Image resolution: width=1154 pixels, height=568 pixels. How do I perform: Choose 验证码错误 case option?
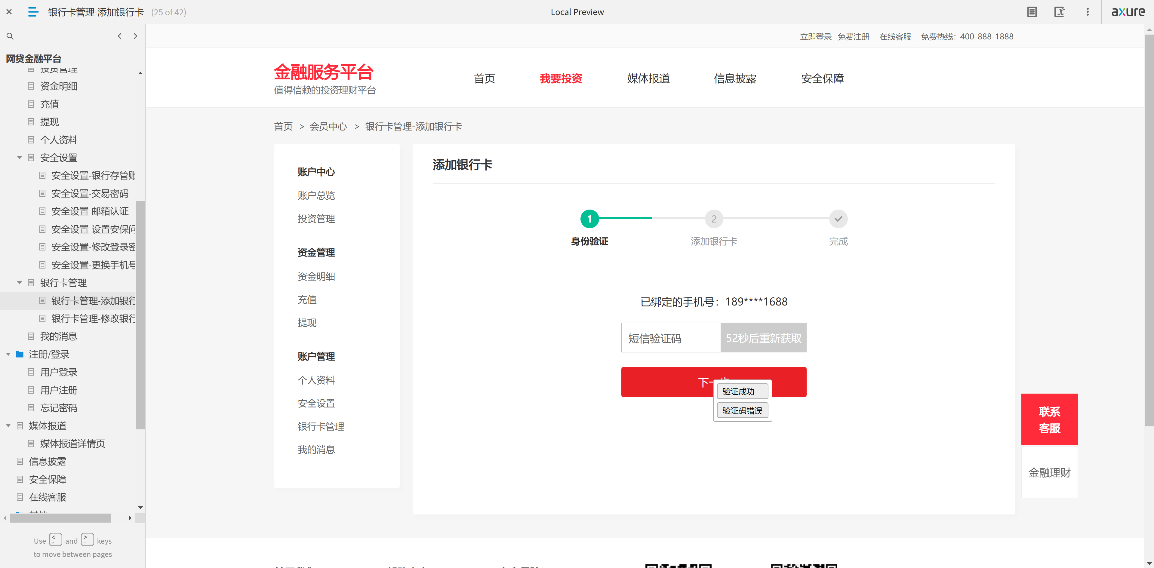(x=742, y=411)
